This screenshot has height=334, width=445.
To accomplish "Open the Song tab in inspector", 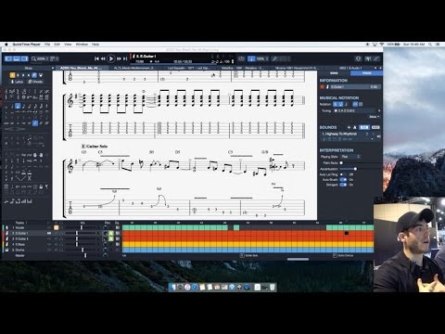I will pos(334,73).
